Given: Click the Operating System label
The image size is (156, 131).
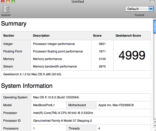Looking at the screenshot, I should [15, 97].
